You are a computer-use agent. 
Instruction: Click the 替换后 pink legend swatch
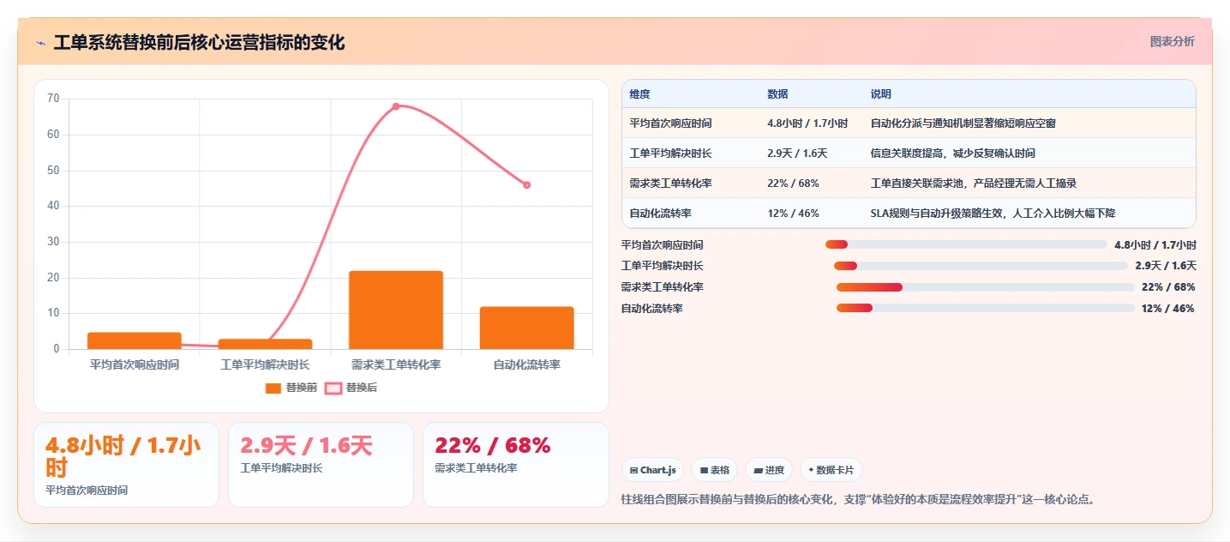click(x=333, y=388)
